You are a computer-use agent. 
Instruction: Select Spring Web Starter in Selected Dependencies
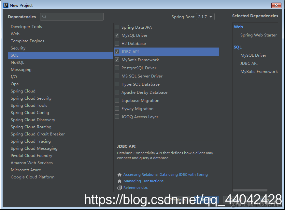[x=259, y=35]
